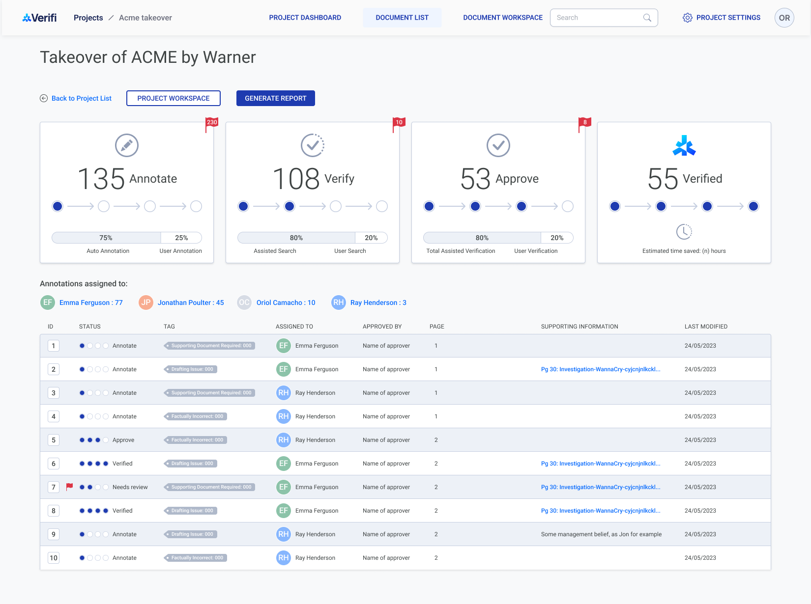Click the RH avatar in row 5
The image size is (811, 604).
click(x=284, y=440)
